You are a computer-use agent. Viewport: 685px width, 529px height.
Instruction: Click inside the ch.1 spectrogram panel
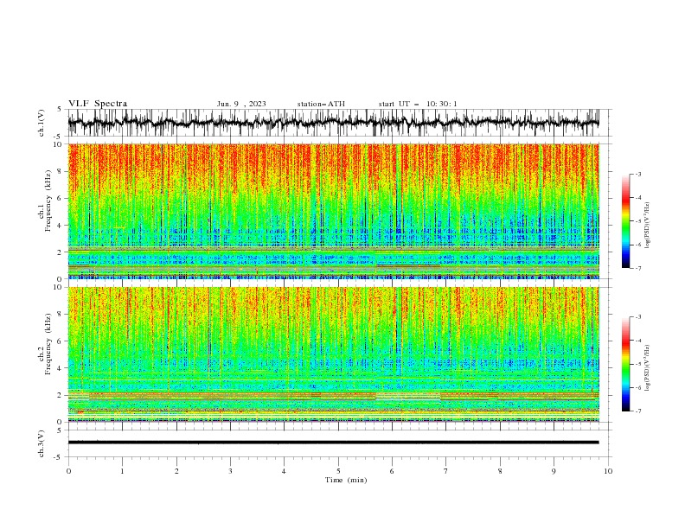tap(333, 211)
